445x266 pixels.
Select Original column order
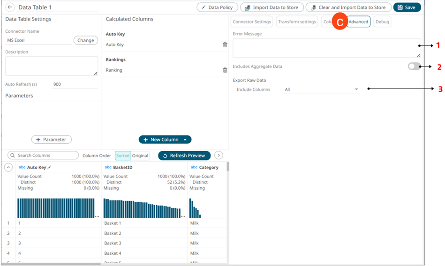click(140, 155)
